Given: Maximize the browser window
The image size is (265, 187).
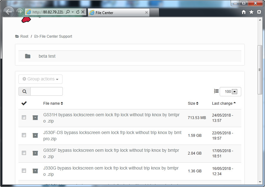Looking at the screenshot, I should 244,3.
